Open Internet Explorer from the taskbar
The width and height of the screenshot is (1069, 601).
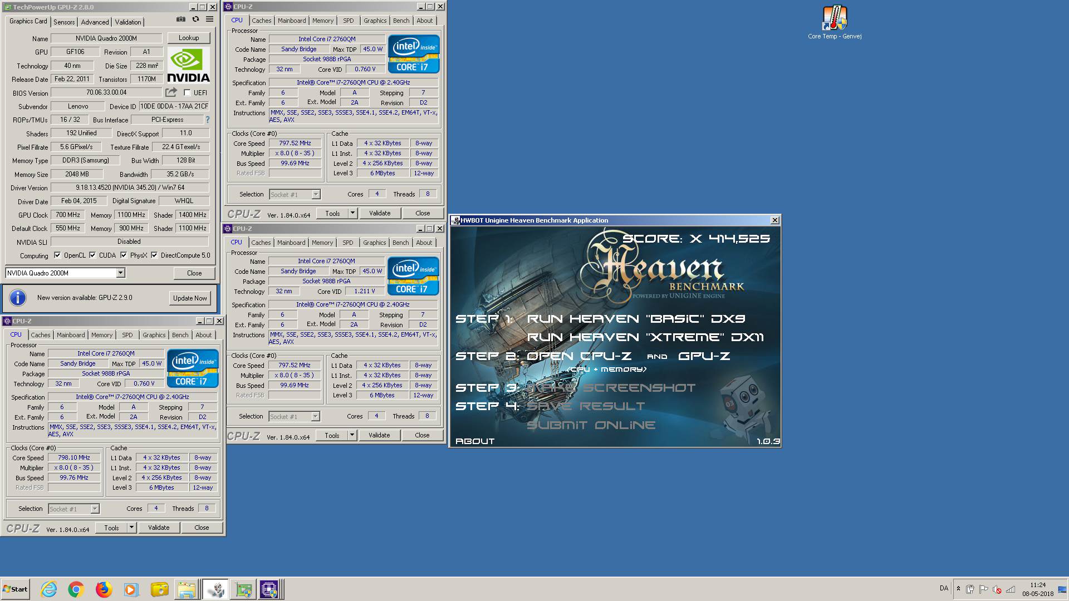(x=49, y=589)
